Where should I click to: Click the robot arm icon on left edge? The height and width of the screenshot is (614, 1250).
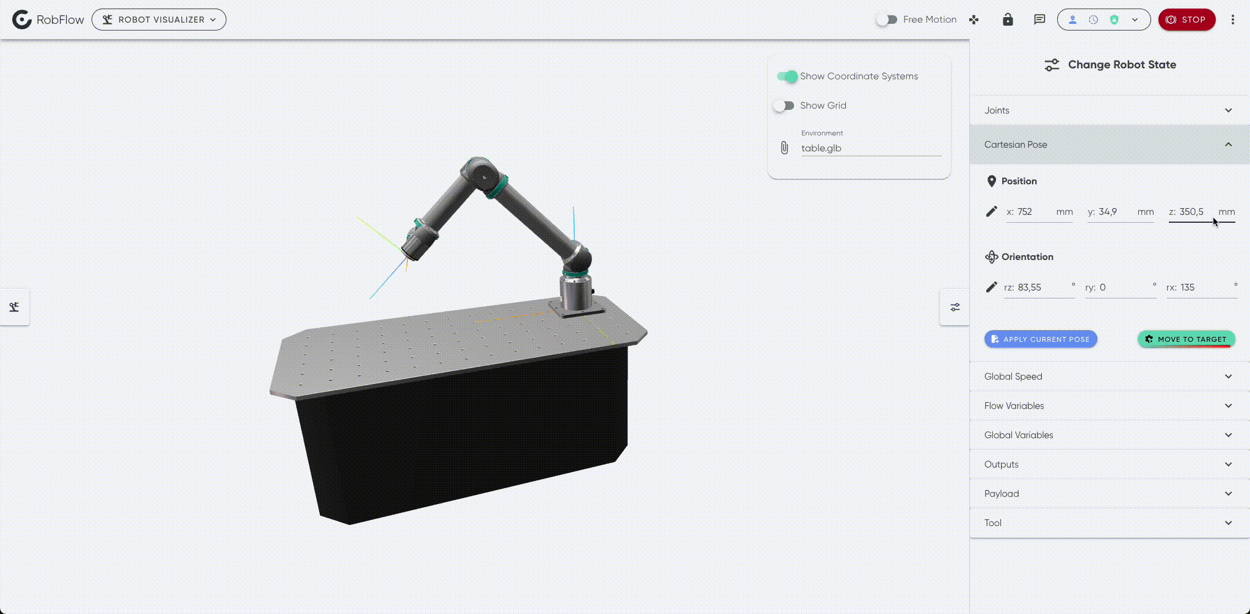(14, 307)
